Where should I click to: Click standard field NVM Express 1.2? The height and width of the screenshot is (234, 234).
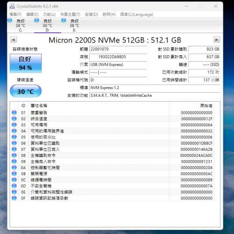(155, 88)
